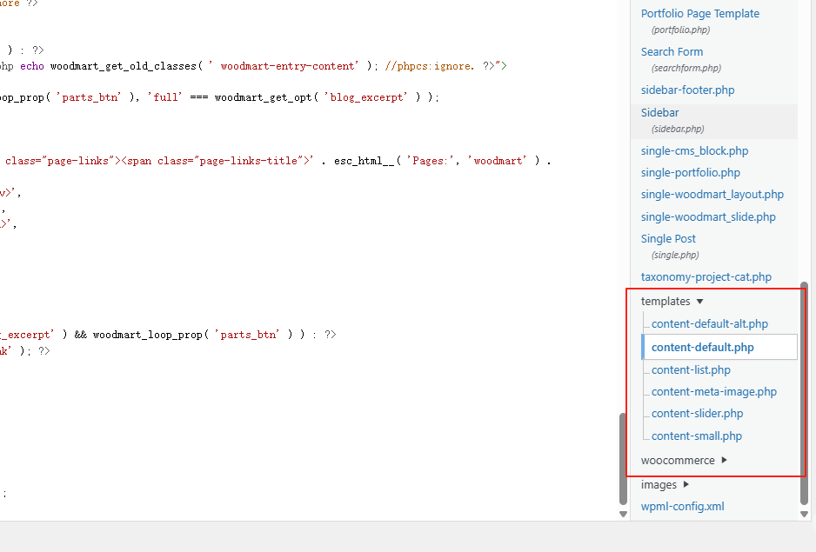Click the code editor scrollbar down arrow
Screen dimensions: 816x552
622,514
